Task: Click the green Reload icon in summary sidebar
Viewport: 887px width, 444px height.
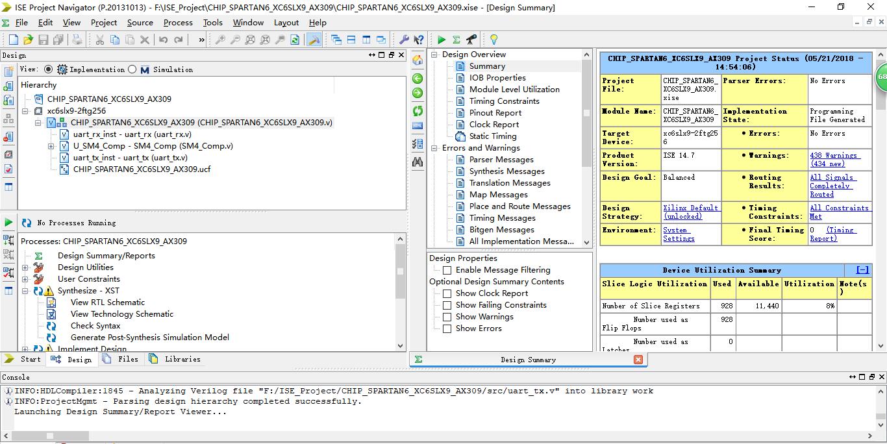Action: pyautogui.click(x=418, y=111)
